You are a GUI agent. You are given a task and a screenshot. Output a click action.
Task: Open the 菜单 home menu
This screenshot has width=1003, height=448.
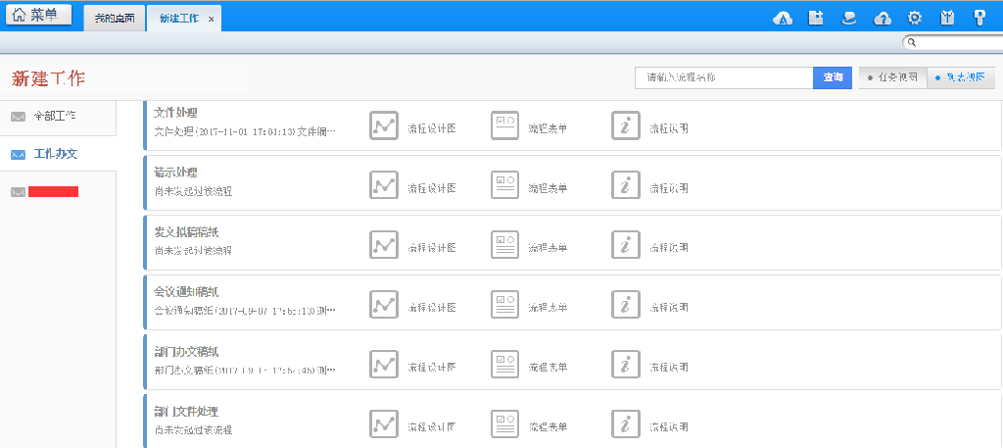tap(40, 15)
